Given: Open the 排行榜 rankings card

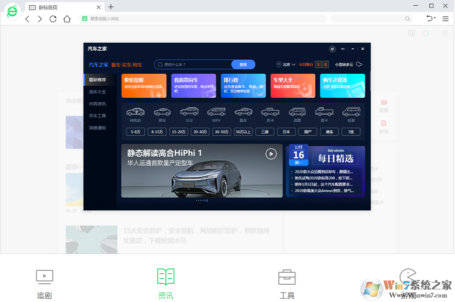Looking at the screenshot, I should coord(243,85).
